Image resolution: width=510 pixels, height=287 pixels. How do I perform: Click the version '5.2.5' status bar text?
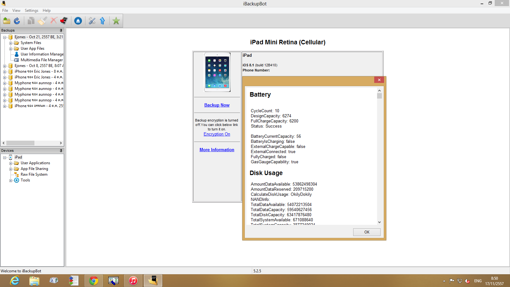257,271
